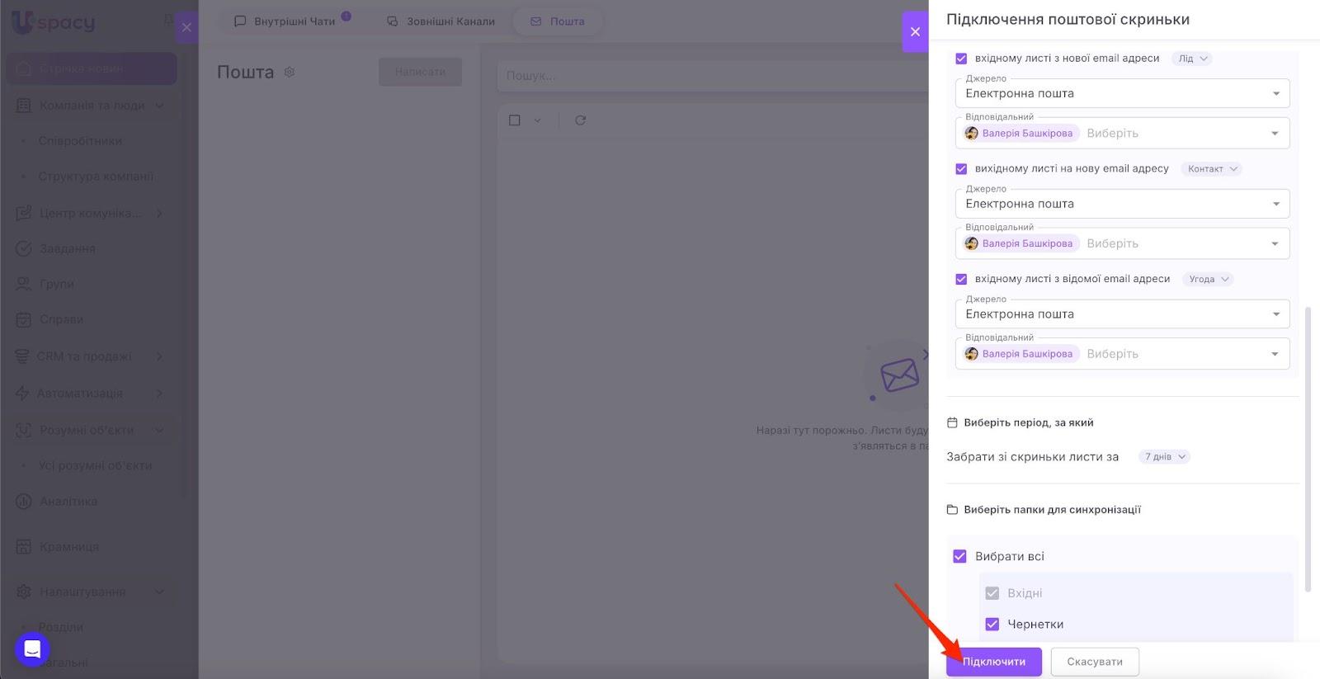This screenshot has width=1320, height=679.
Task: Open Співробітники in the sidebar
Action: (80, 141)
